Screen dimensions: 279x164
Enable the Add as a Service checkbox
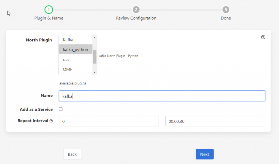click(61, 109)
